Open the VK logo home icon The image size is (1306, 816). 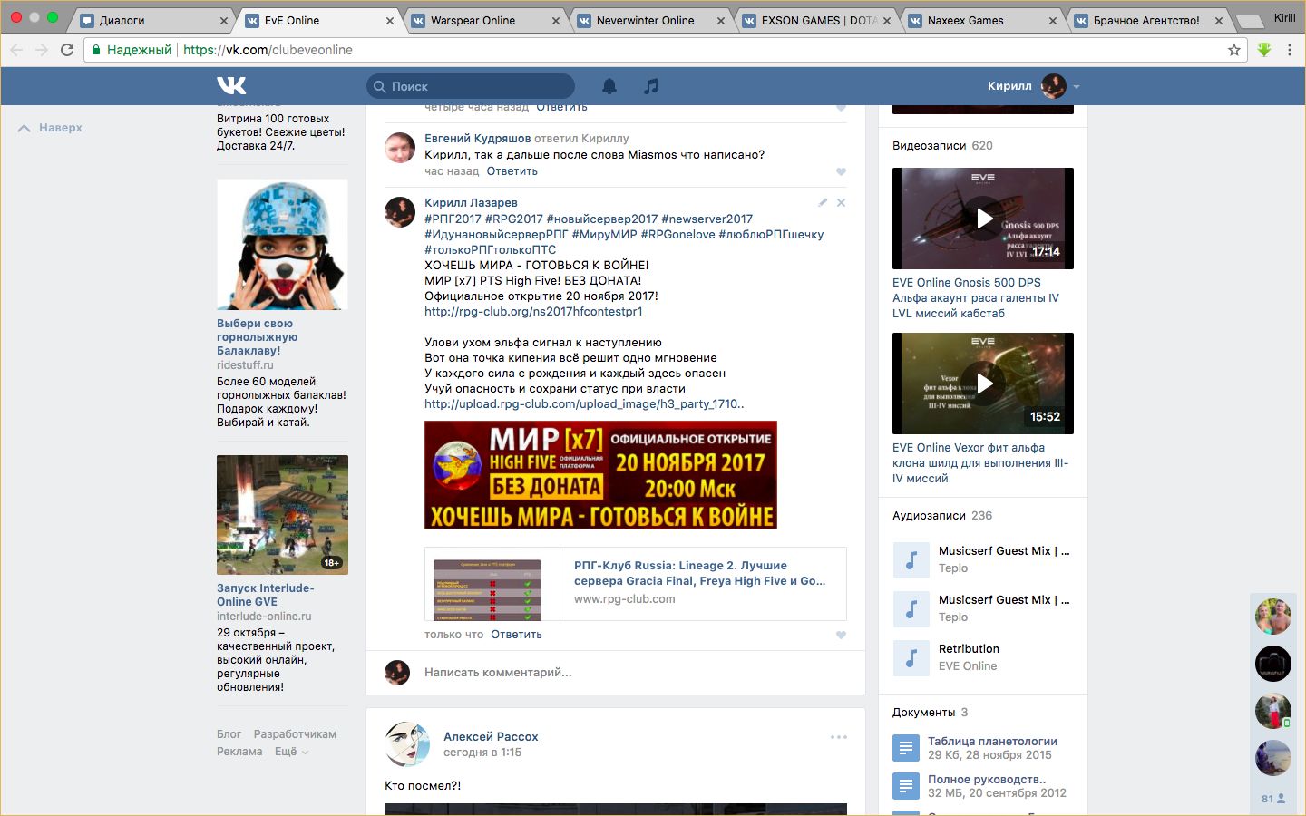click(231, 85)
